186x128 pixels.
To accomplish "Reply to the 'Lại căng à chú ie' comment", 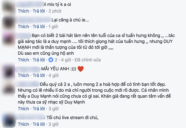I will 39,27.
